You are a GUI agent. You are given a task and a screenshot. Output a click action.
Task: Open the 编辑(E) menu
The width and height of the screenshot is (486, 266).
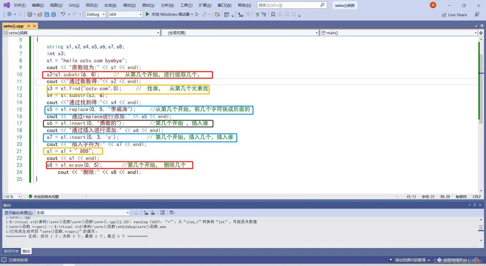38,5
